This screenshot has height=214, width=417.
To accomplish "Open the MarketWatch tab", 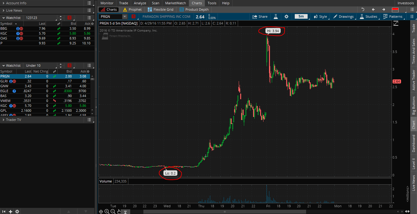I will 176,3.
